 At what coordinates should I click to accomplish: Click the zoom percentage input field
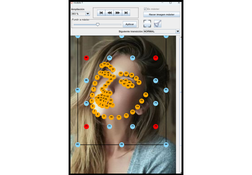[78, 14]
